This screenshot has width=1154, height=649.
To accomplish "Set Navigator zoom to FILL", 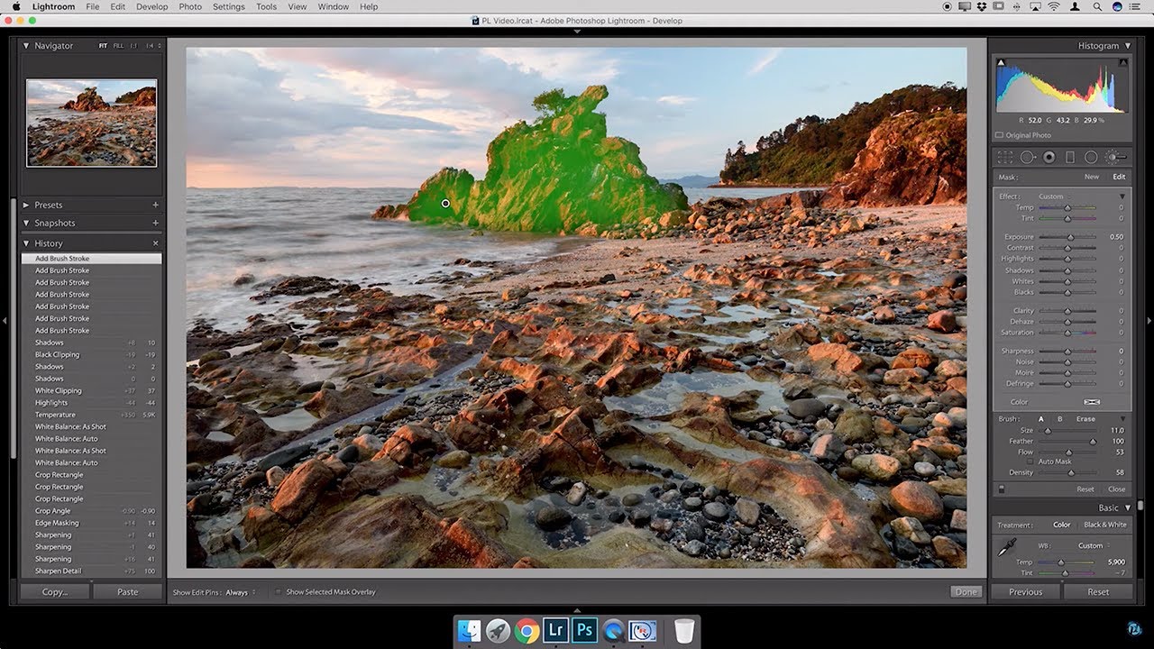I will (x=118, y=45).
